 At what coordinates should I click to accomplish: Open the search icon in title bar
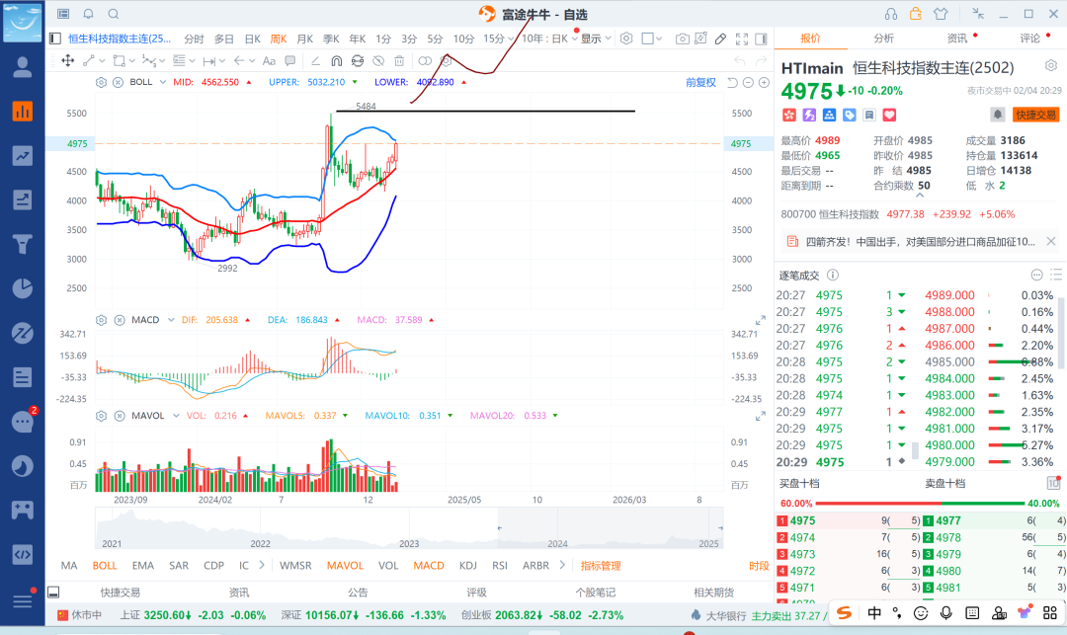coord(114,14)
